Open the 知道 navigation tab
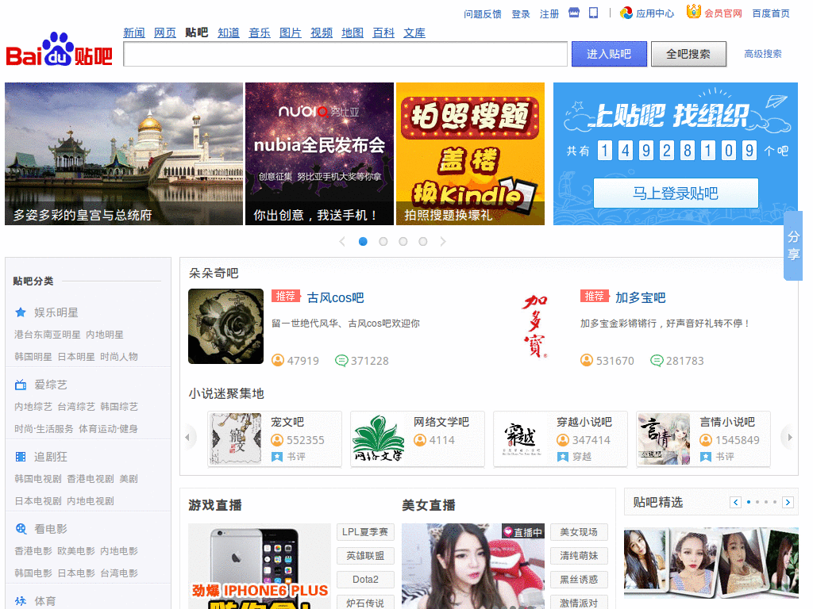 (229, 33)
